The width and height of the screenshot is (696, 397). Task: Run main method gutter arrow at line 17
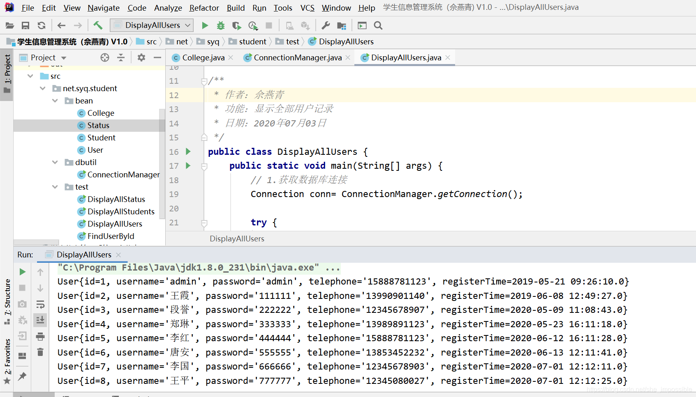pos(188,166)
